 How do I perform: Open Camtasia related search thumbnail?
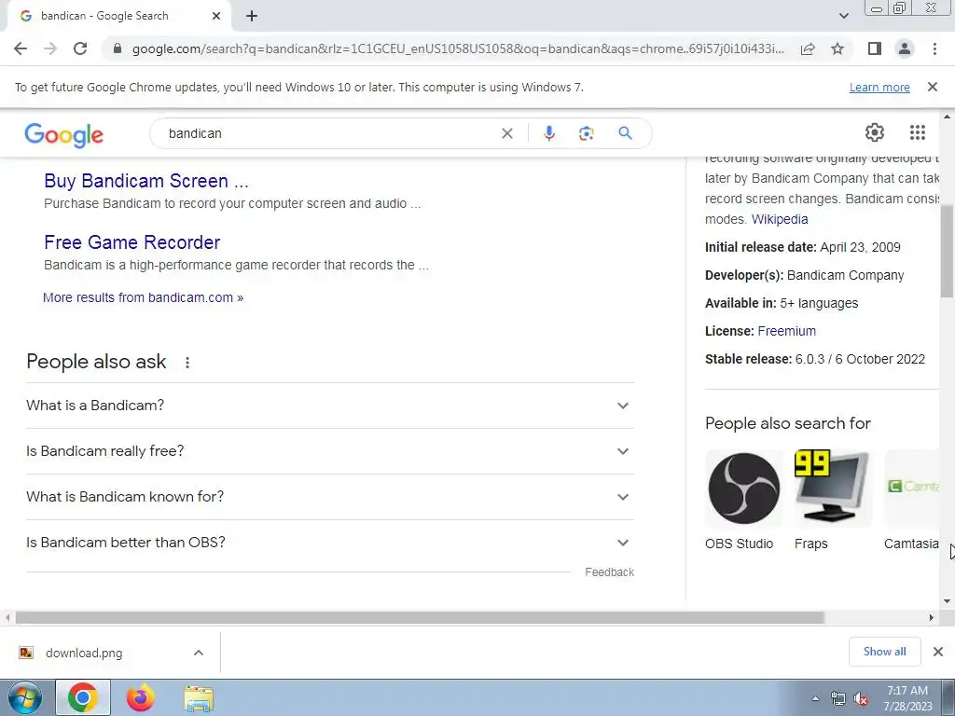pyautogui.click(x=912, y=489)
